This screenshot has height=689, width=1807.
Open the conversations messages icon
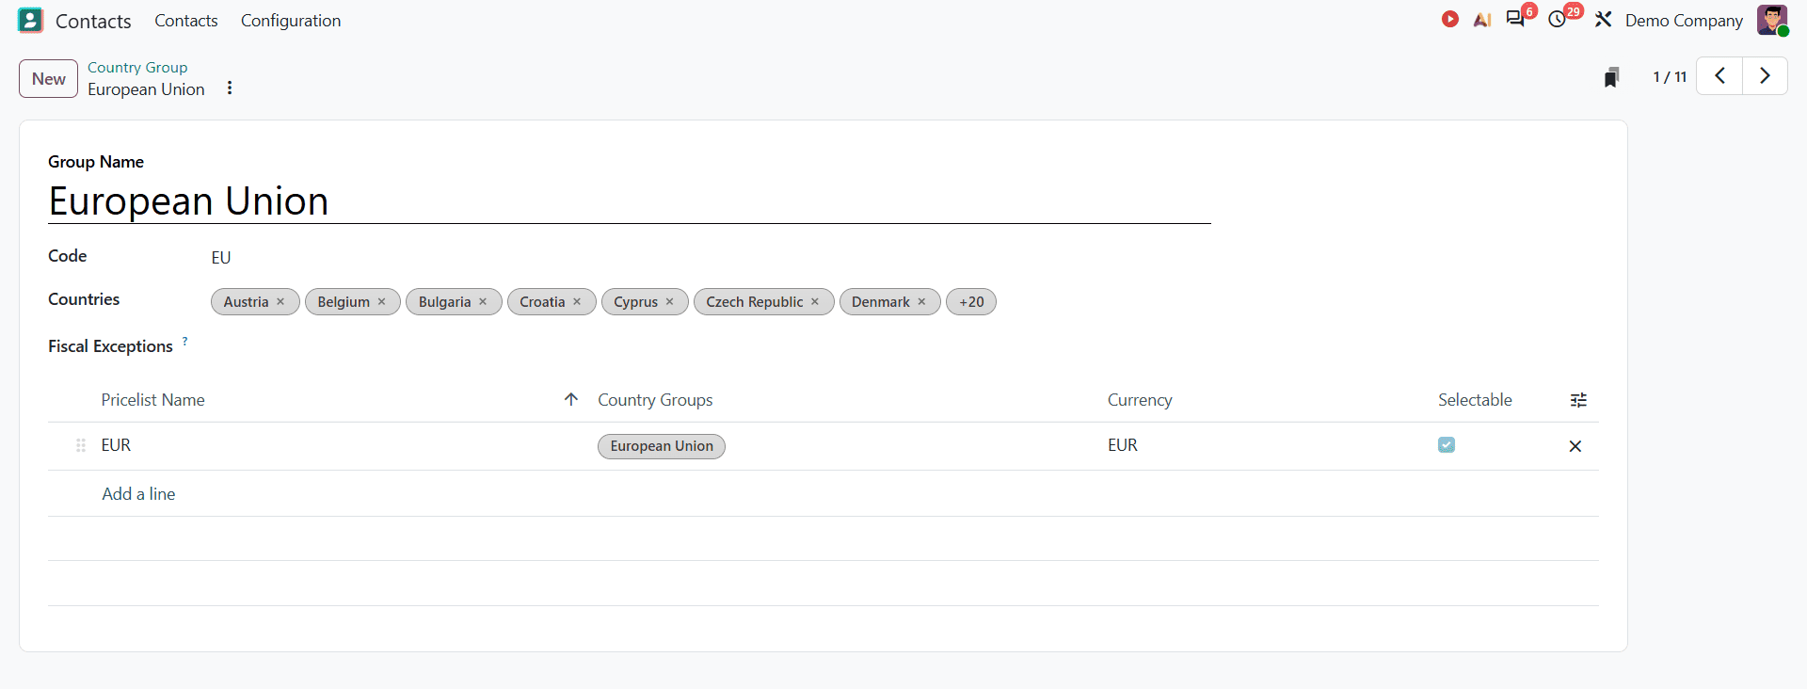point(1515,20)
